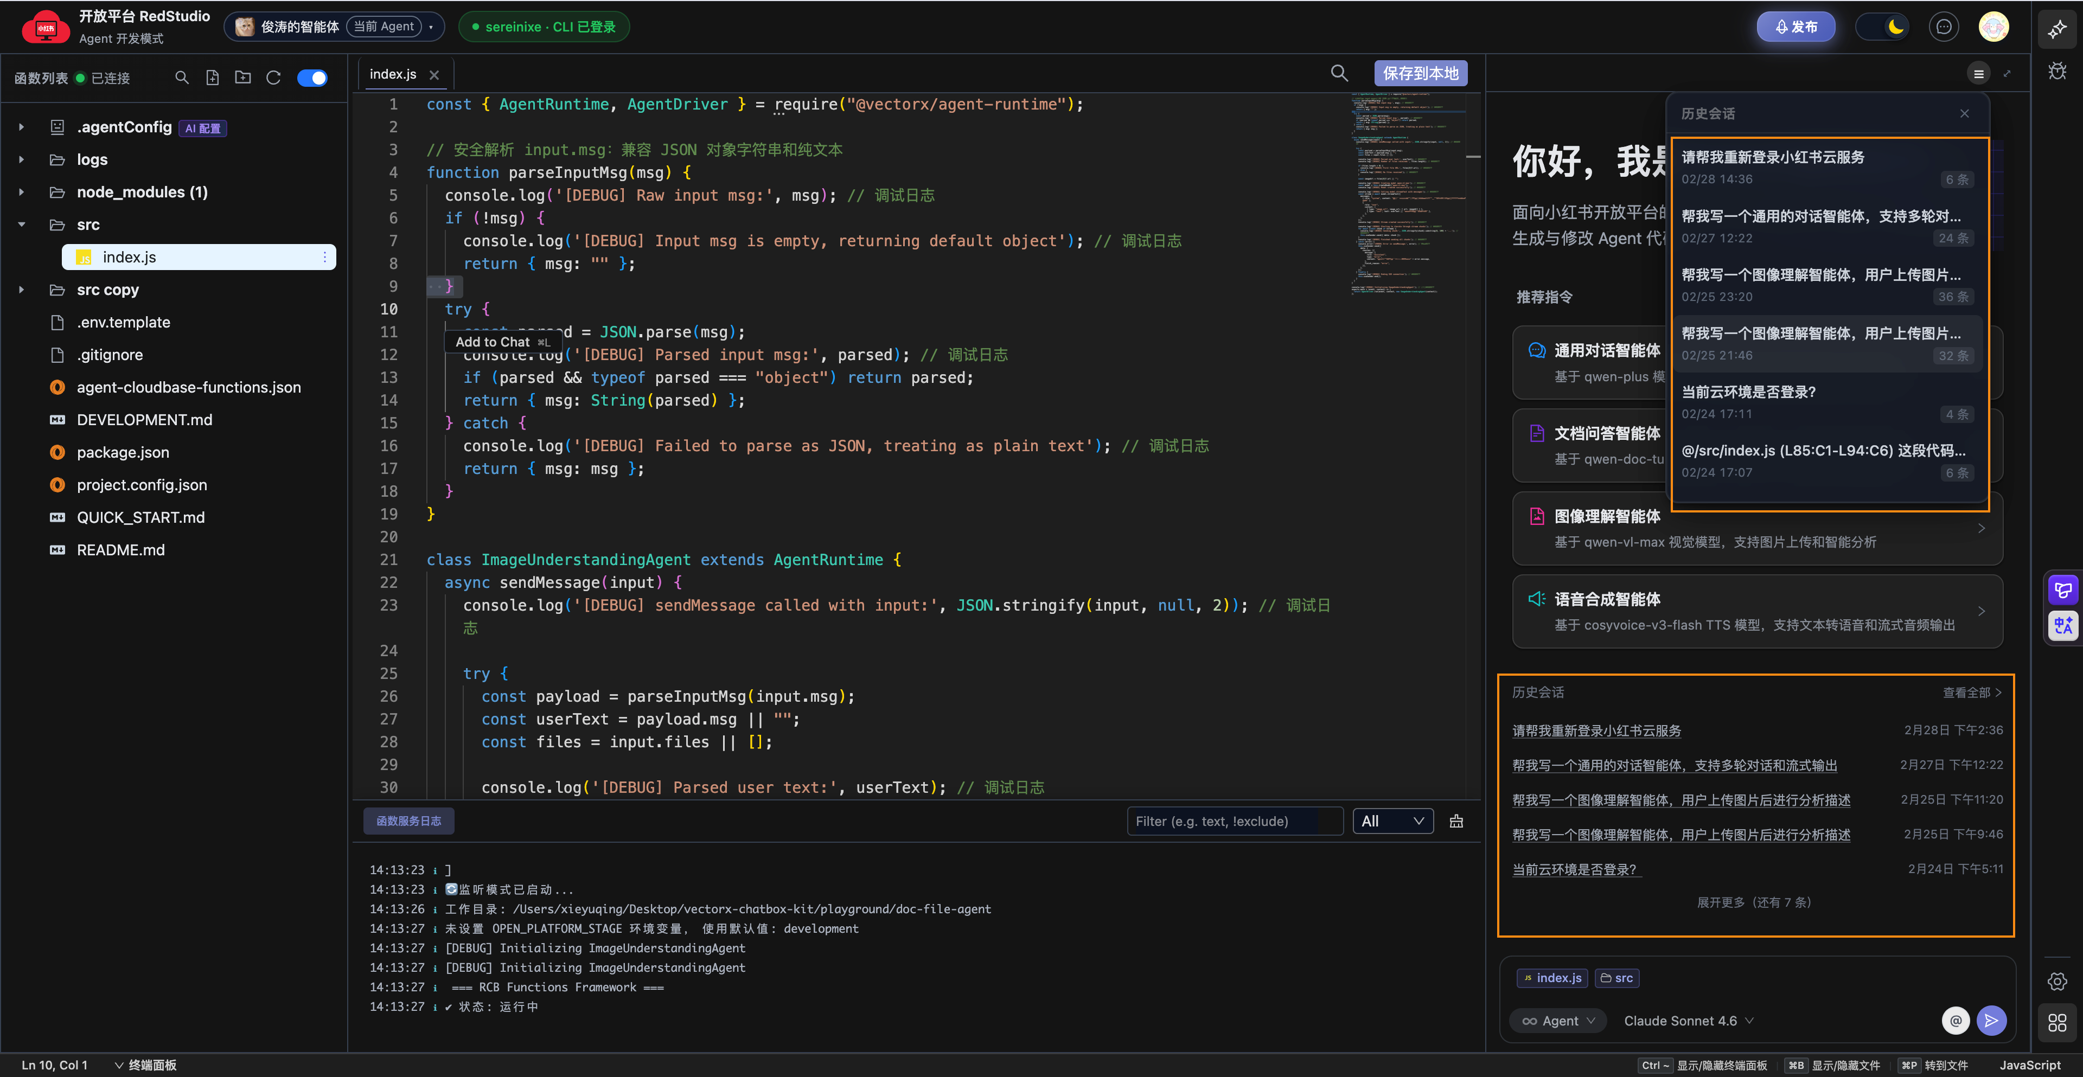Open the All log level dropdown

1392,820
